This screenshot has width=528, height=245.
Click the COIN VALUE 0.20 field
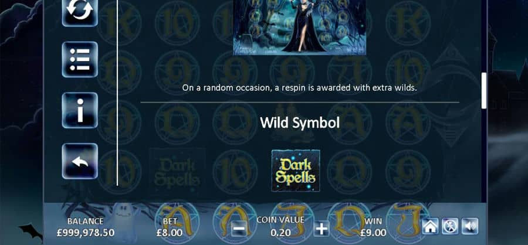click(x=280, y=226)
